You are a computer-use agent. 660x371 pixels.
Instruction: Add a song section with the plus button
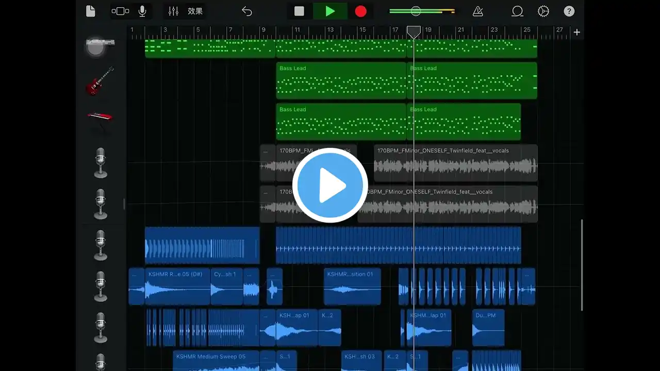click(577, 32)
